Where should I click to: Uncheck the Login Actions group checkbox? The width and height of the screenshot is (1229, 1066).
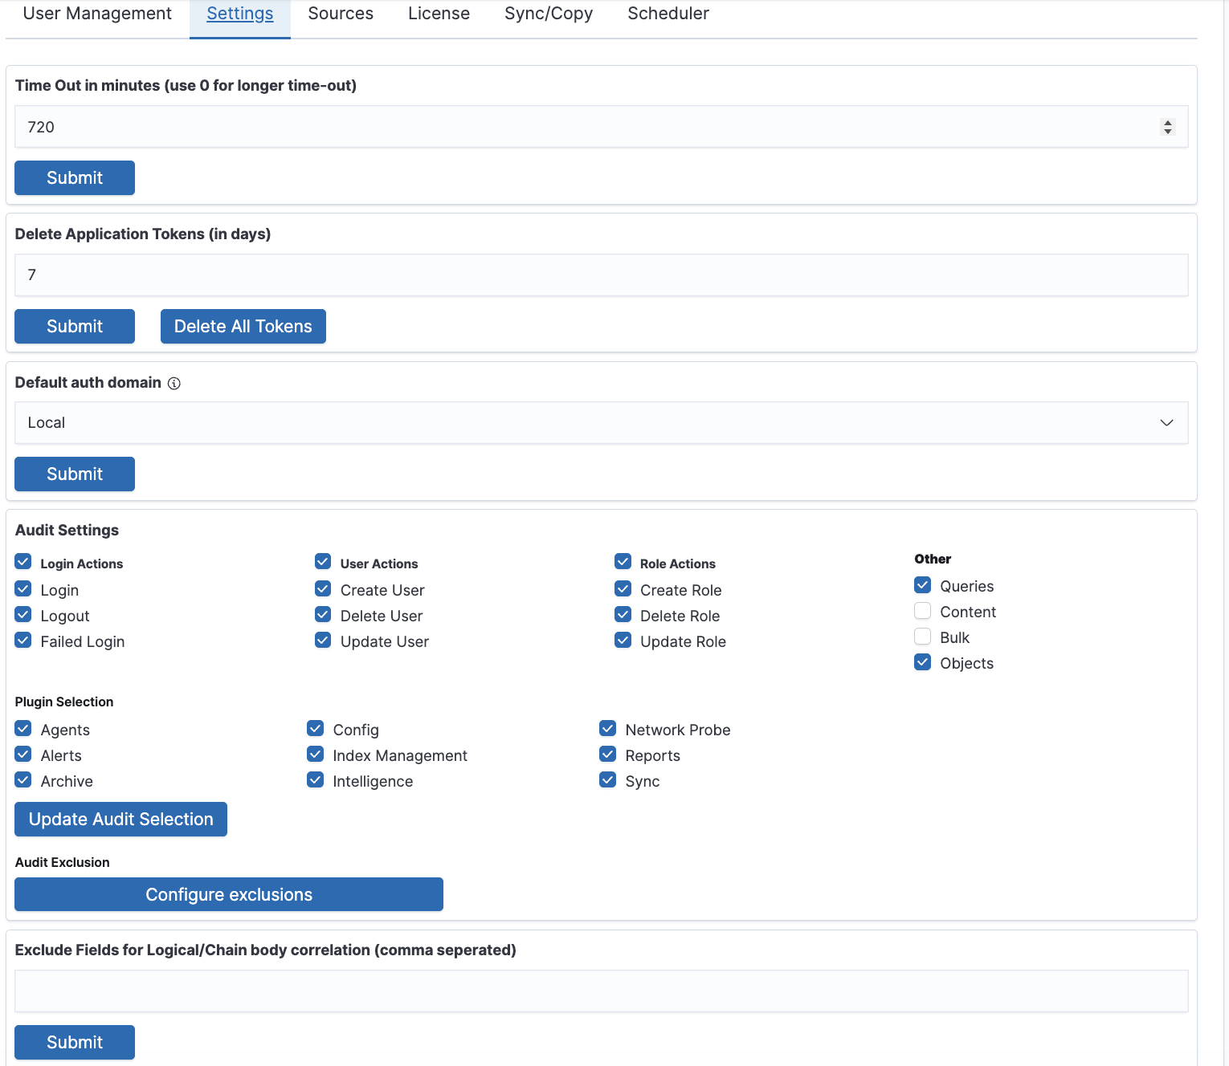23,562
